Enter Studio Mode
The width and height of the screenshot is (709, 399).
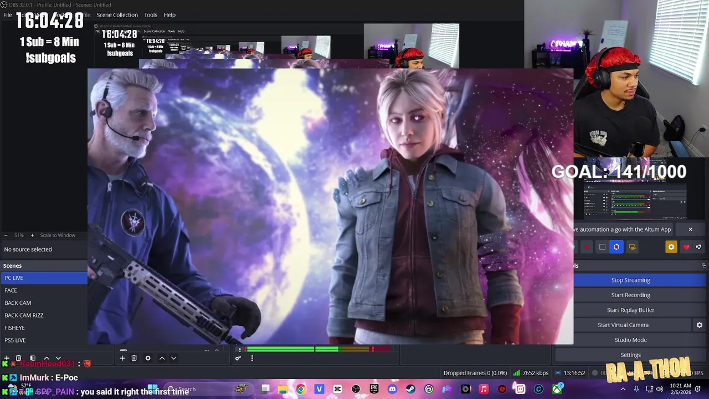tap(630, 340)
